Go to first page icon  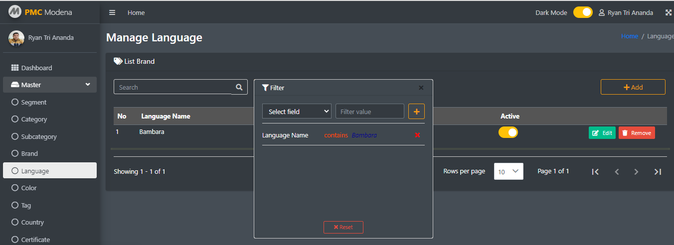(x=595, y=172)
